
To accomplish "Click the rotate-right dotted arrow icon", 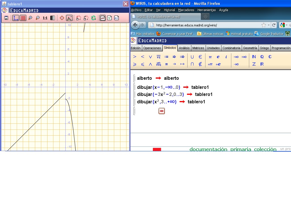I will pyautogui.click(x=86, y=18).
